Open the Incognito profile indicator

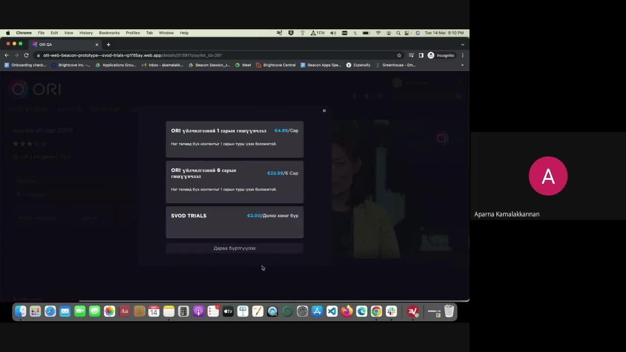[x=441, y=55]
